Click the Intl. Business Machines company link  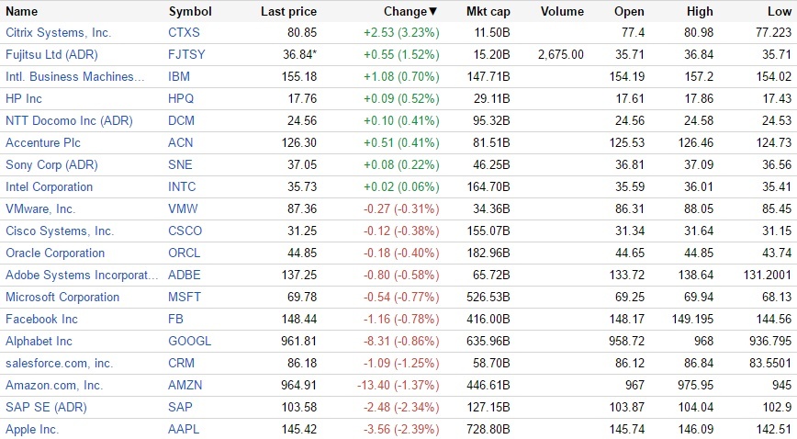(75, 77)
